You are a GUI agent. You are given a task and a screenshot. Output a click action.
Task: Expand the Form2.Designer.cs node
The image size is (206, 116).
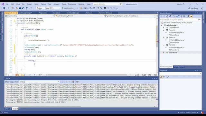pos(166,40)
